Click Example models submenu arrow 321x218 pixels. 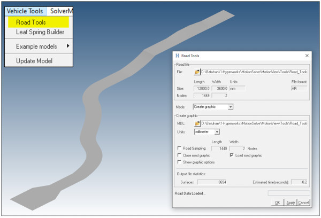tap(68, 46)
